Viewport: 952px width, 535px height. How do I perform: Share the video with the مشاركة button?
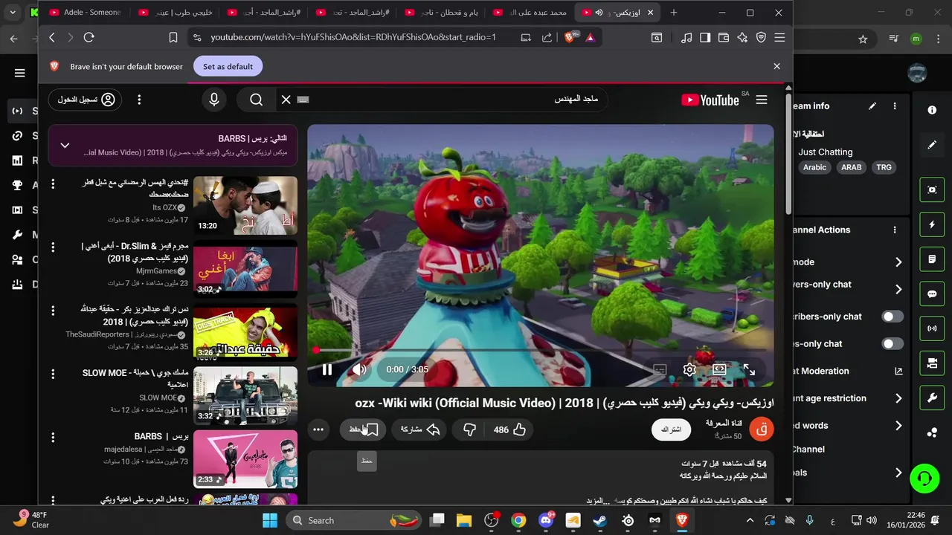(419, 429)
